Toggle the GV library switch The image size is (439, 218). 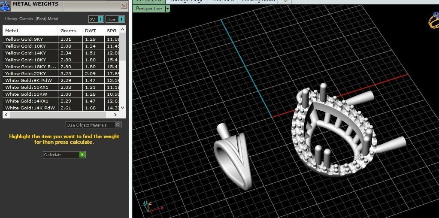click(97, 19)
